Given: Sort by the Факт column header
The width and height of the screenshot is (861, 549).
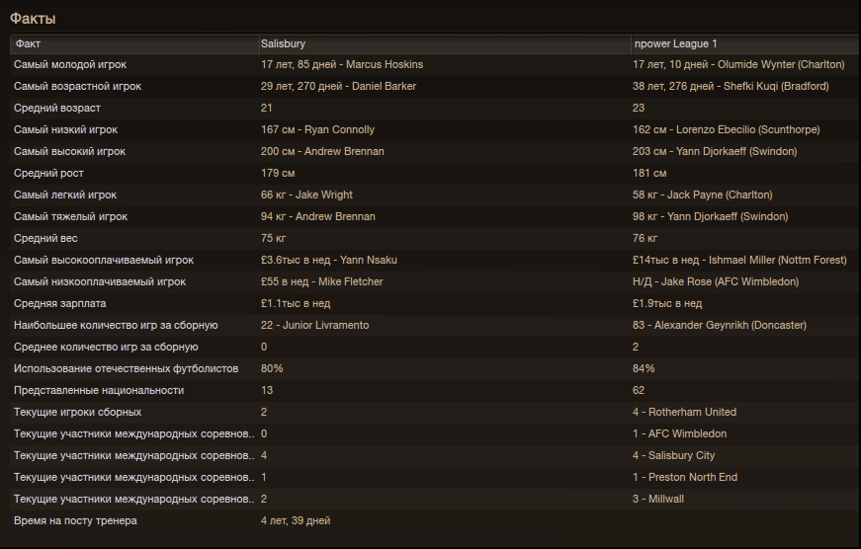Looking at the screenshot, I should point(134,43).
